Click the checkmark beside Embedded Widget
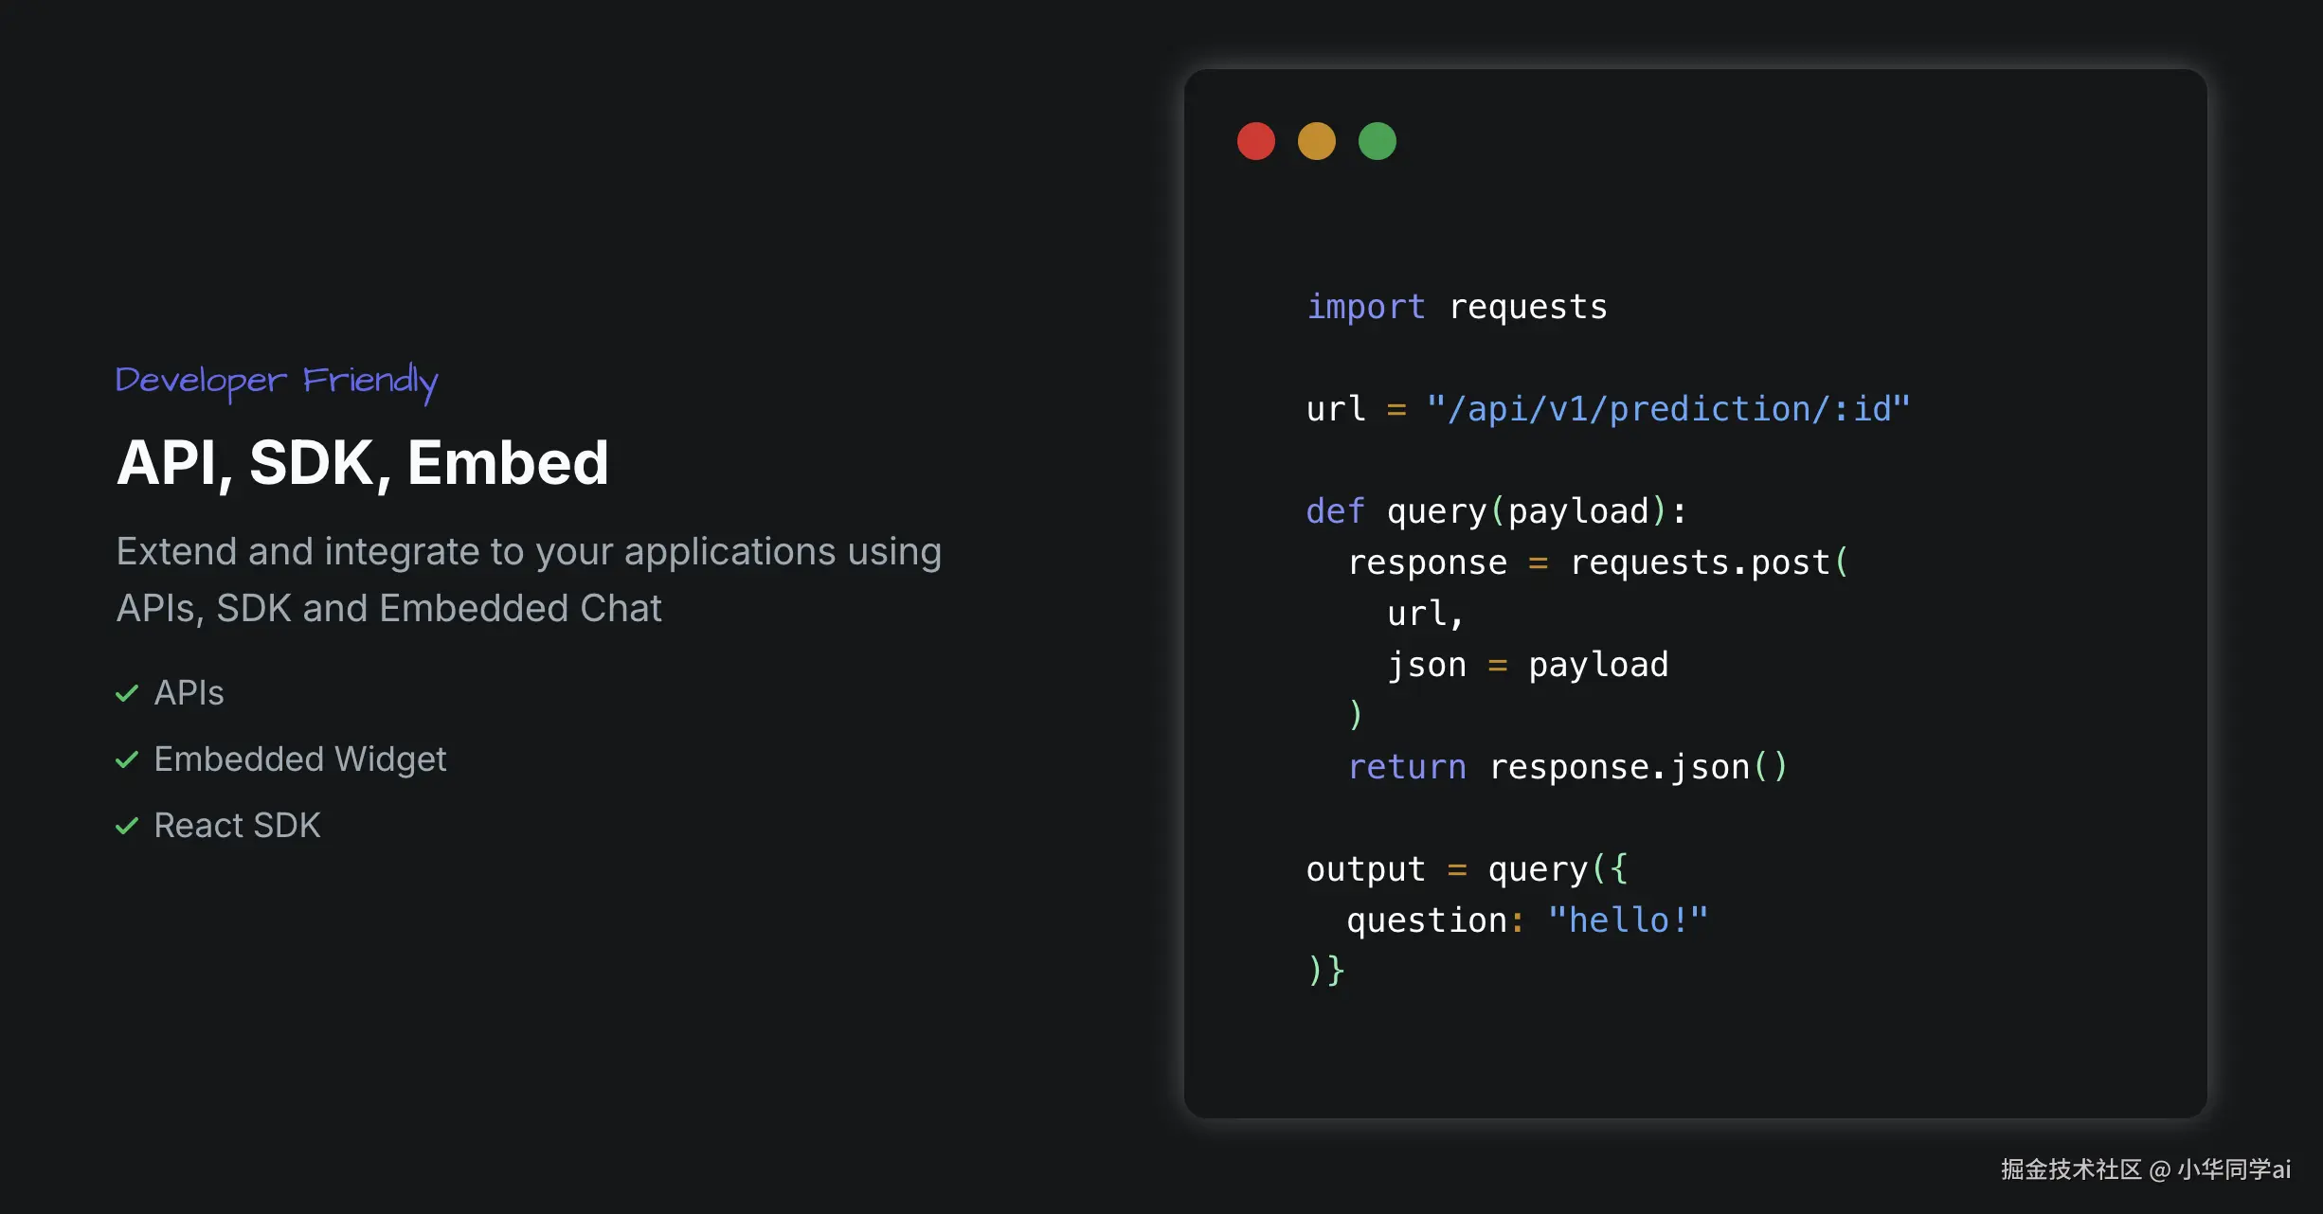The height and width of the screenshot is (1214, 2323). point(127,760)
